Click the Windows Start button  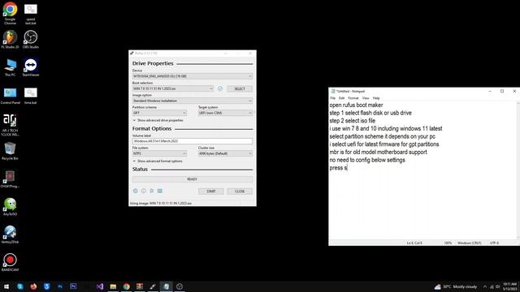coord(6,286)
